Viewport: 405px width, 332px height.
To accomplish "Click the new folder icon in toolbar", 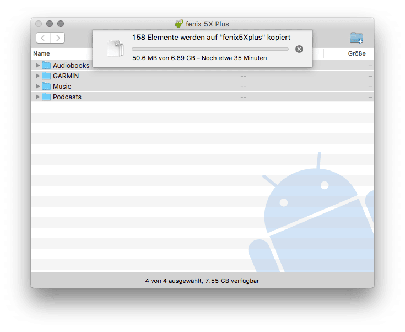I will (x=357, y=38).
